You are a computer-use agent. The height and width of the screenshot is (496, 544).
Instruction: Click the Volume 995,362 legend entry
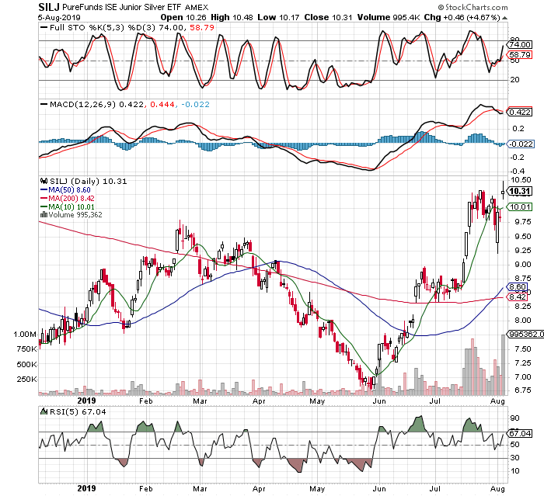point(75,214)
